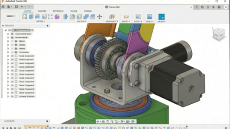Expand the root component tree node

(5, 30)
